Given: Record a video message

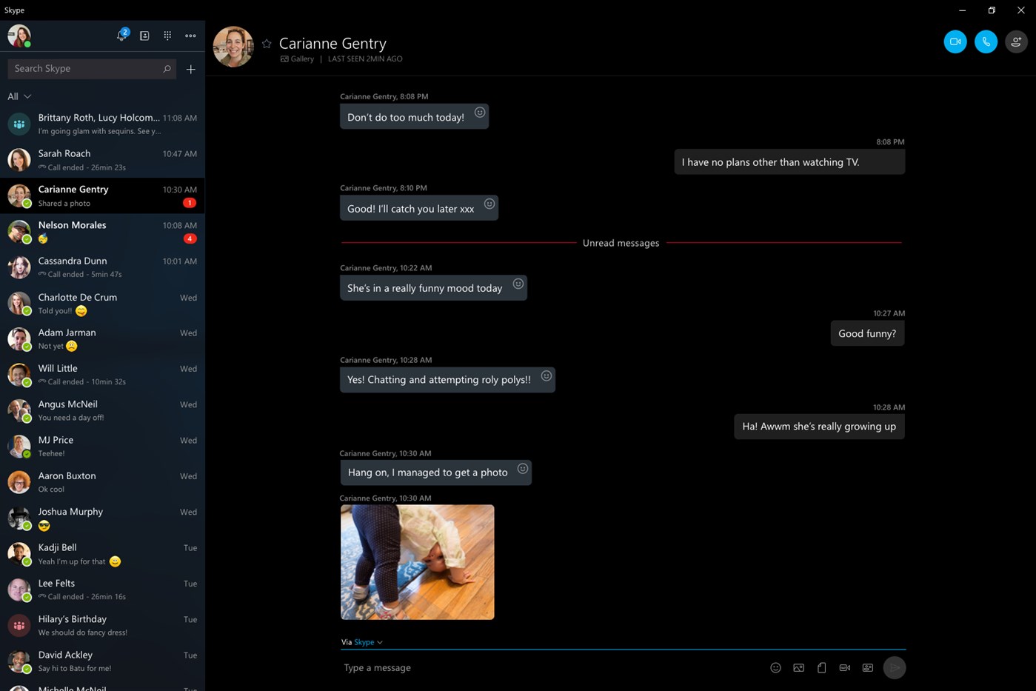Looking at the screenshot, I should point(844,667).
